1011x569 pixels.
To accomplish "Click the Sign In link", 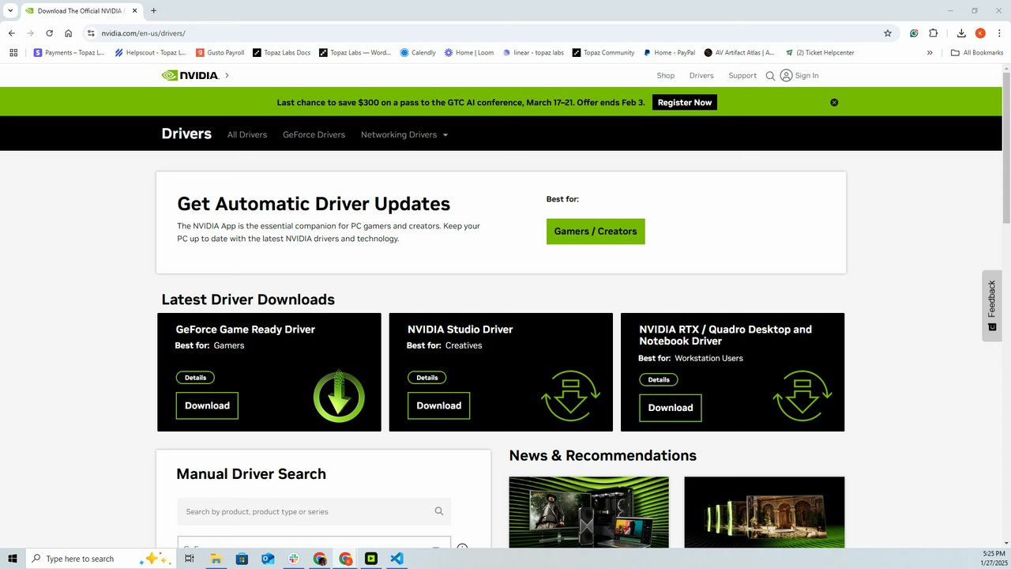I will click(806, 76).
